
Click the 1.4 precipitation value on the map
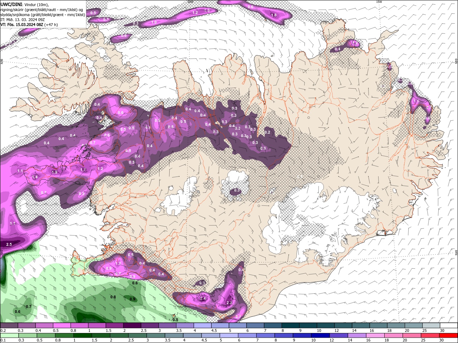pos(35,177)
